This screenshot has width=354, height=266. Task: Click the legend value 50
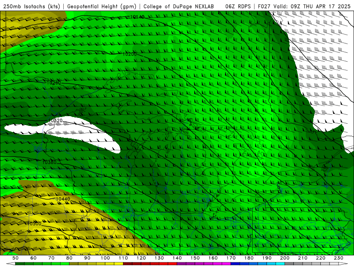15,258
